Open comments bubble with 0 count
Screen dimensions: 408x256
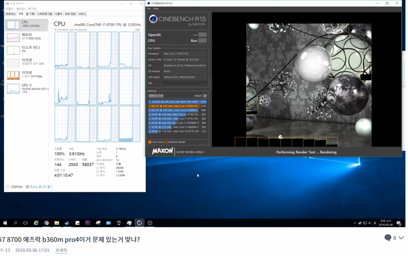(388, 238)
